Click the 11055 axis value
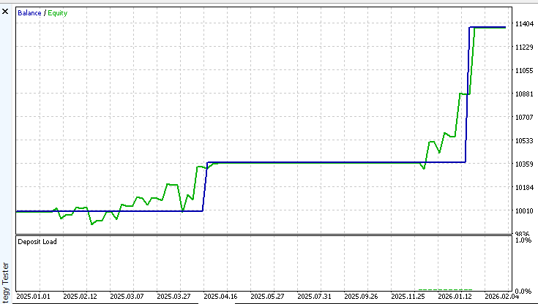Screen dimensions: 538x304 524,71
